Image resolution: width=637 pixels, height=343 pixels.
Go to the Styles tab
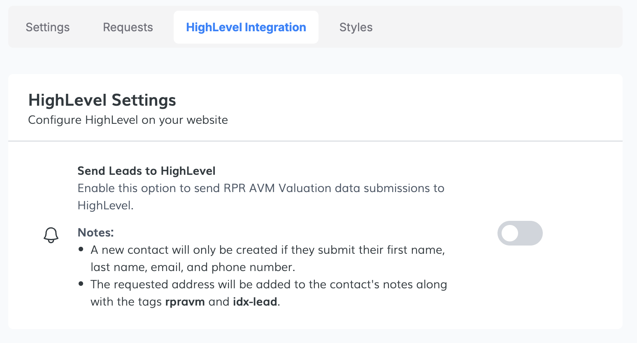(356, 27)
